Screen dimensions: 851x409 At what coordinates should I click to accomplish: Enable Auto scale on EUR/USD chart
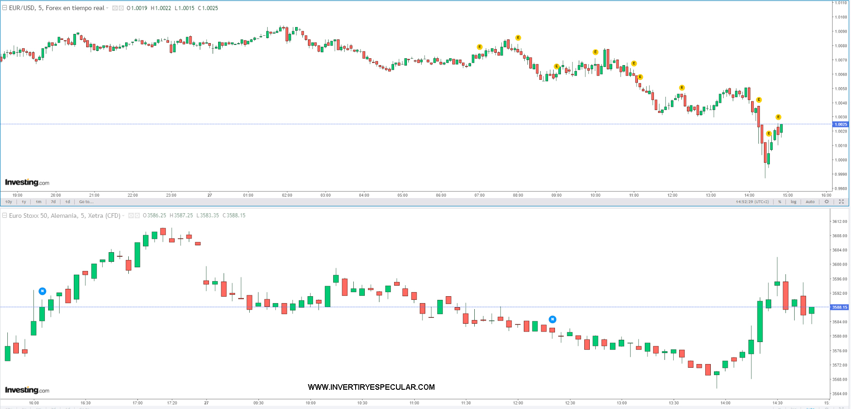click(810, 202)
